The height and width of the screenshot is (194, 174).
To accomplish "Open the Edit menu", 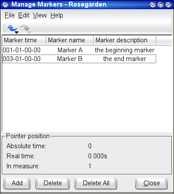I will pyautogui.click(x=24, y=15).
